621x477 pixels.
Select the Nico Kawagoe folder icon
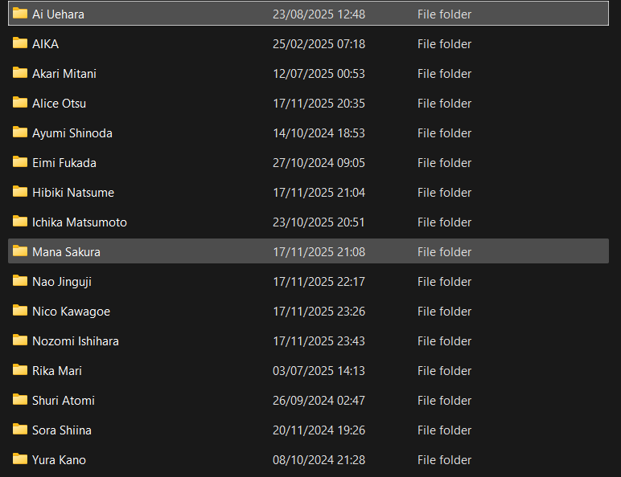coord(20,311)
